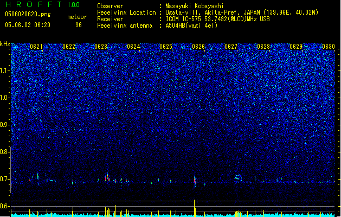
Task: Click receiver text ICOM IC-575 53.7492
Action: pyautogui.click(x=217, y=19)
